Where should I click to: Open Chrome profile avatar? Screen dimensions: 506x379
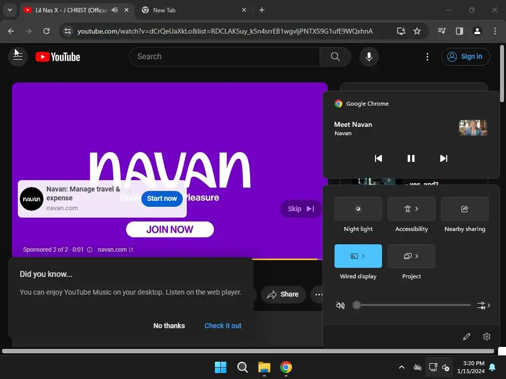[477, 31]
